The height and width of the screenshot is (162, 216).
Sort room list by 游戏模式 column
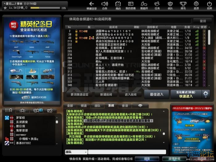[x=152, y=27]
